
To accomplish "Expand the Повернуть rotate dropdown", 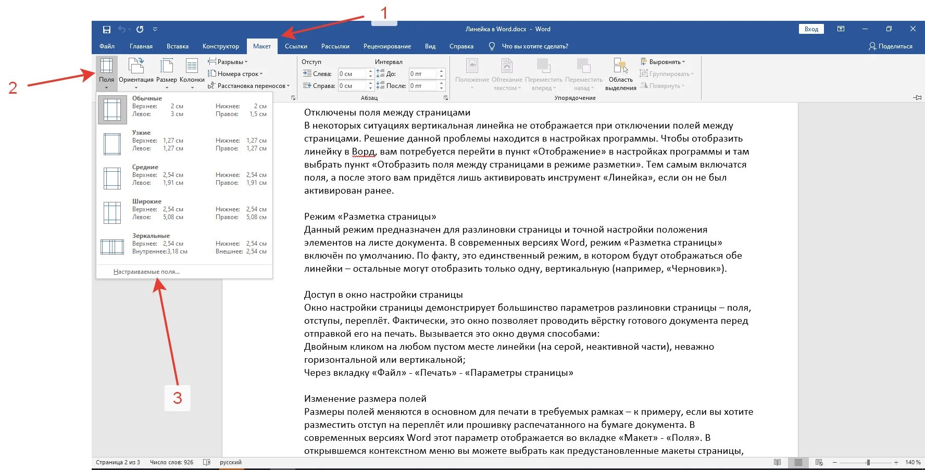I will click(662, 86).
